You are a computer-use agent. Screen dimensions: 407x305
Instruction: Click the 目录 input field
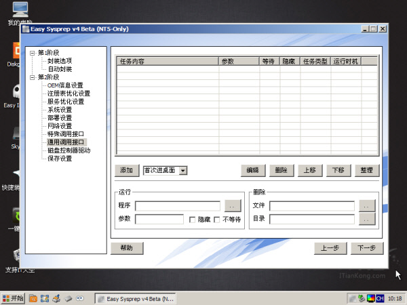click(x=312, y=220)
